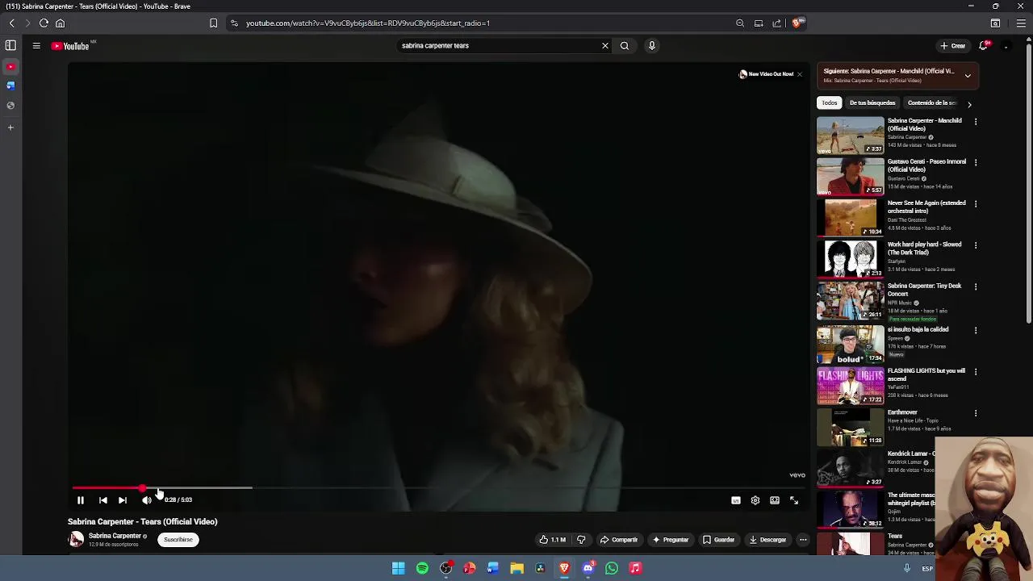1033x581 pixels.
Task: Select the De tus búsquedas chip
Action: (872, 103)
